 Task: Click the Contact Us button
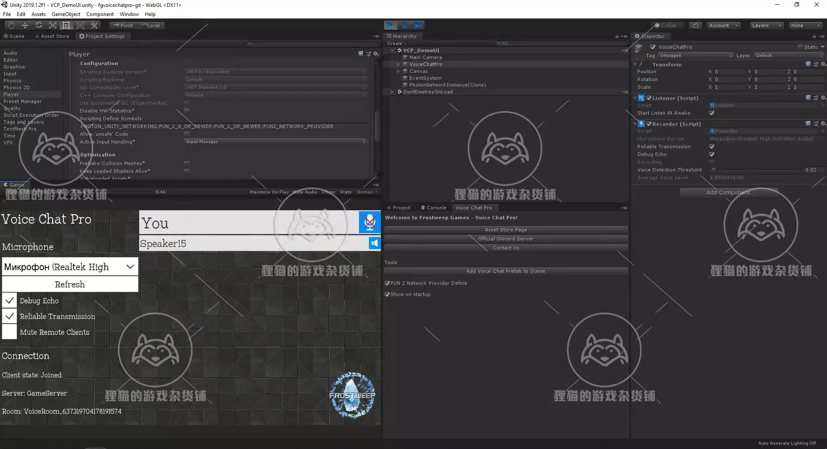(506, 248)
